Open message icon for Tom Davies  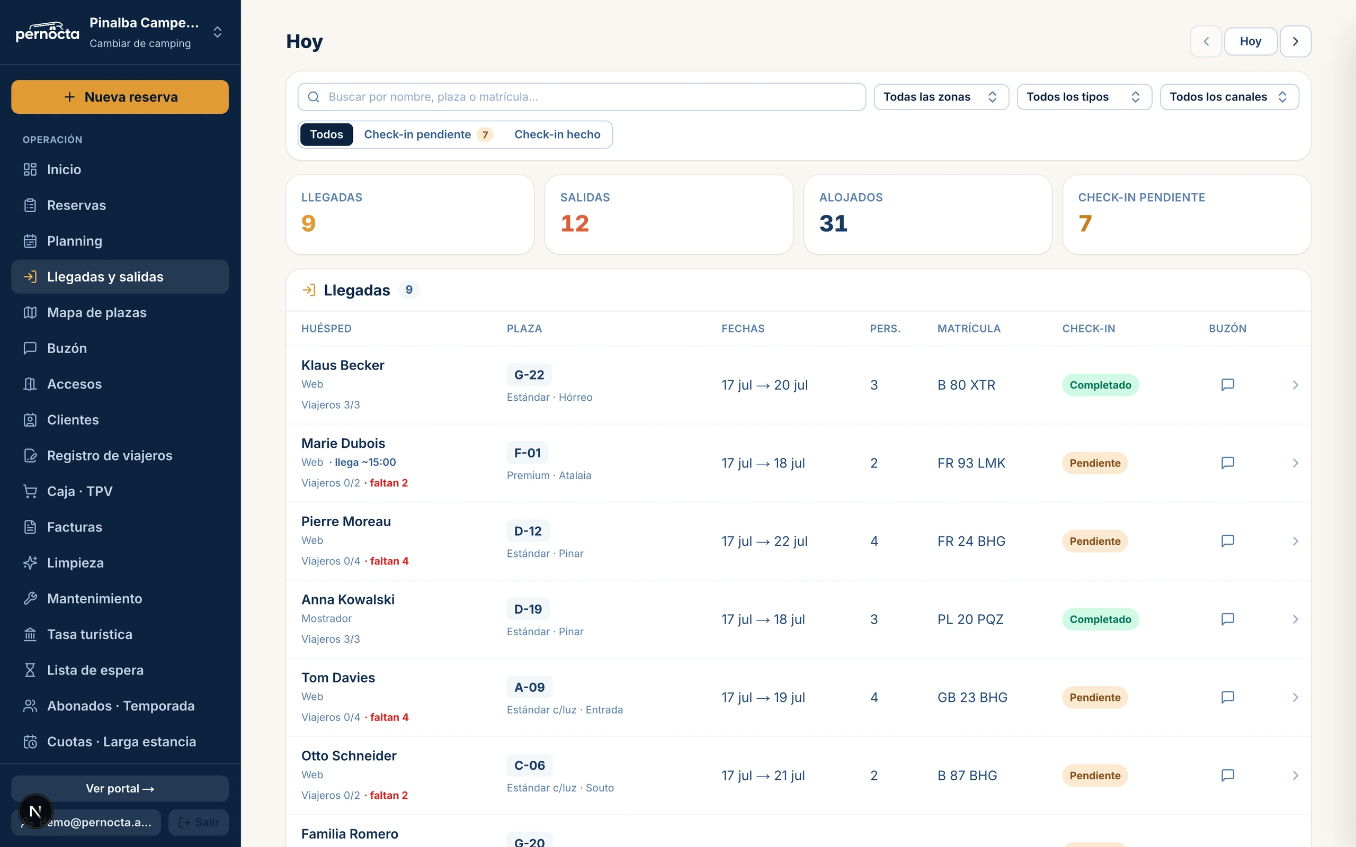(1228, 697)
